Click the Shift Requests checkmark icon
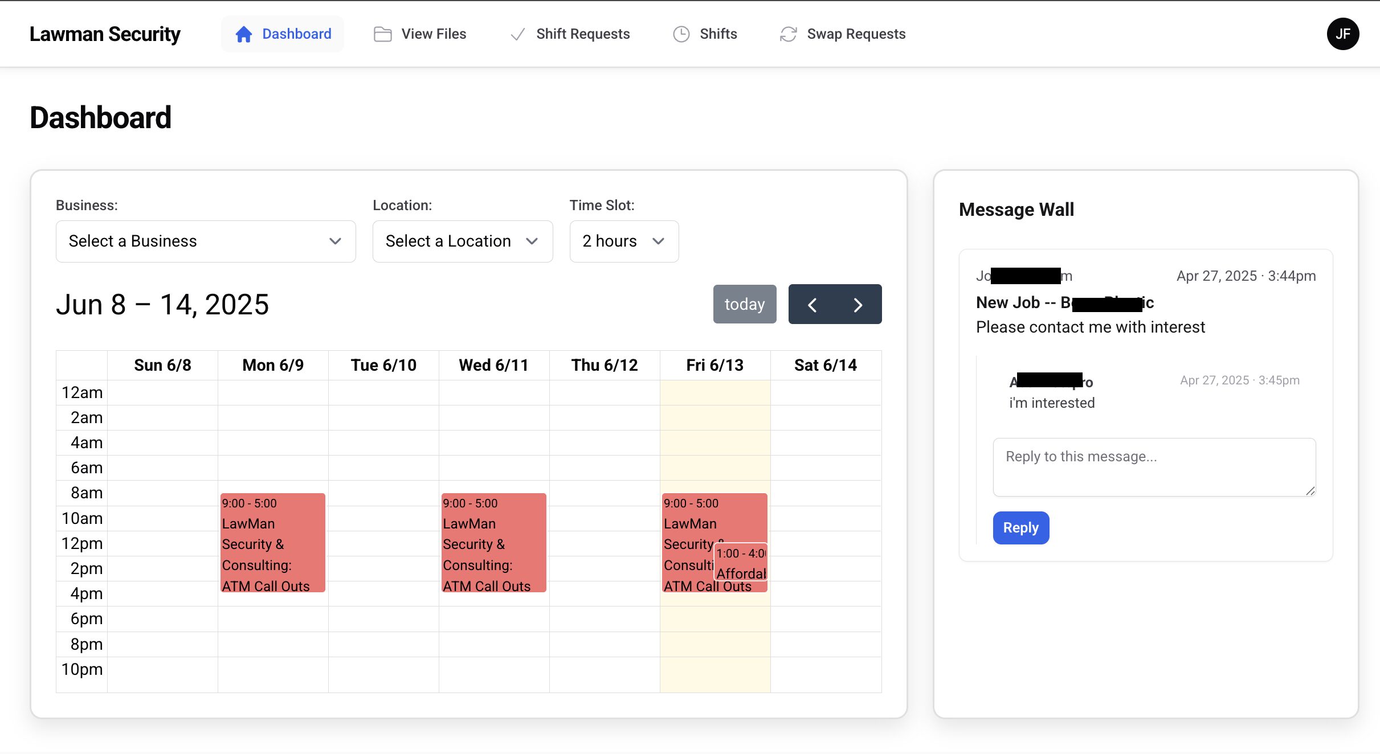 [x=517, y=34]
